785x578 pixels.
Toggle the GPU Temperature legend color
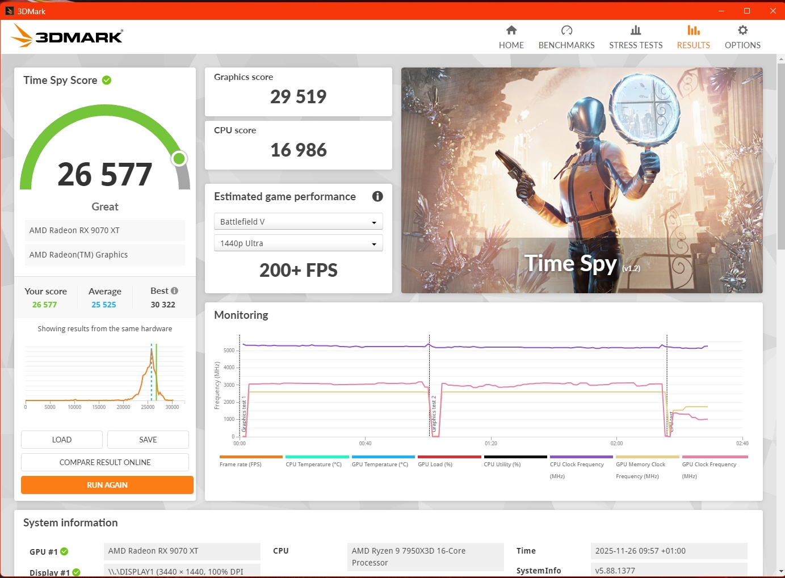click(x=383, y=457)
